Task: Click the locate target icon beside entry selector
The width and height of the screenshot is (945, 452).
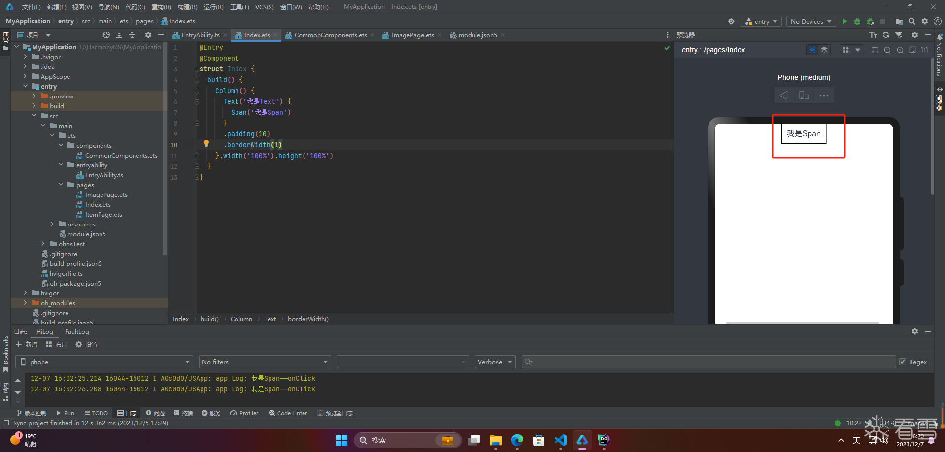Action: [731, 21]
